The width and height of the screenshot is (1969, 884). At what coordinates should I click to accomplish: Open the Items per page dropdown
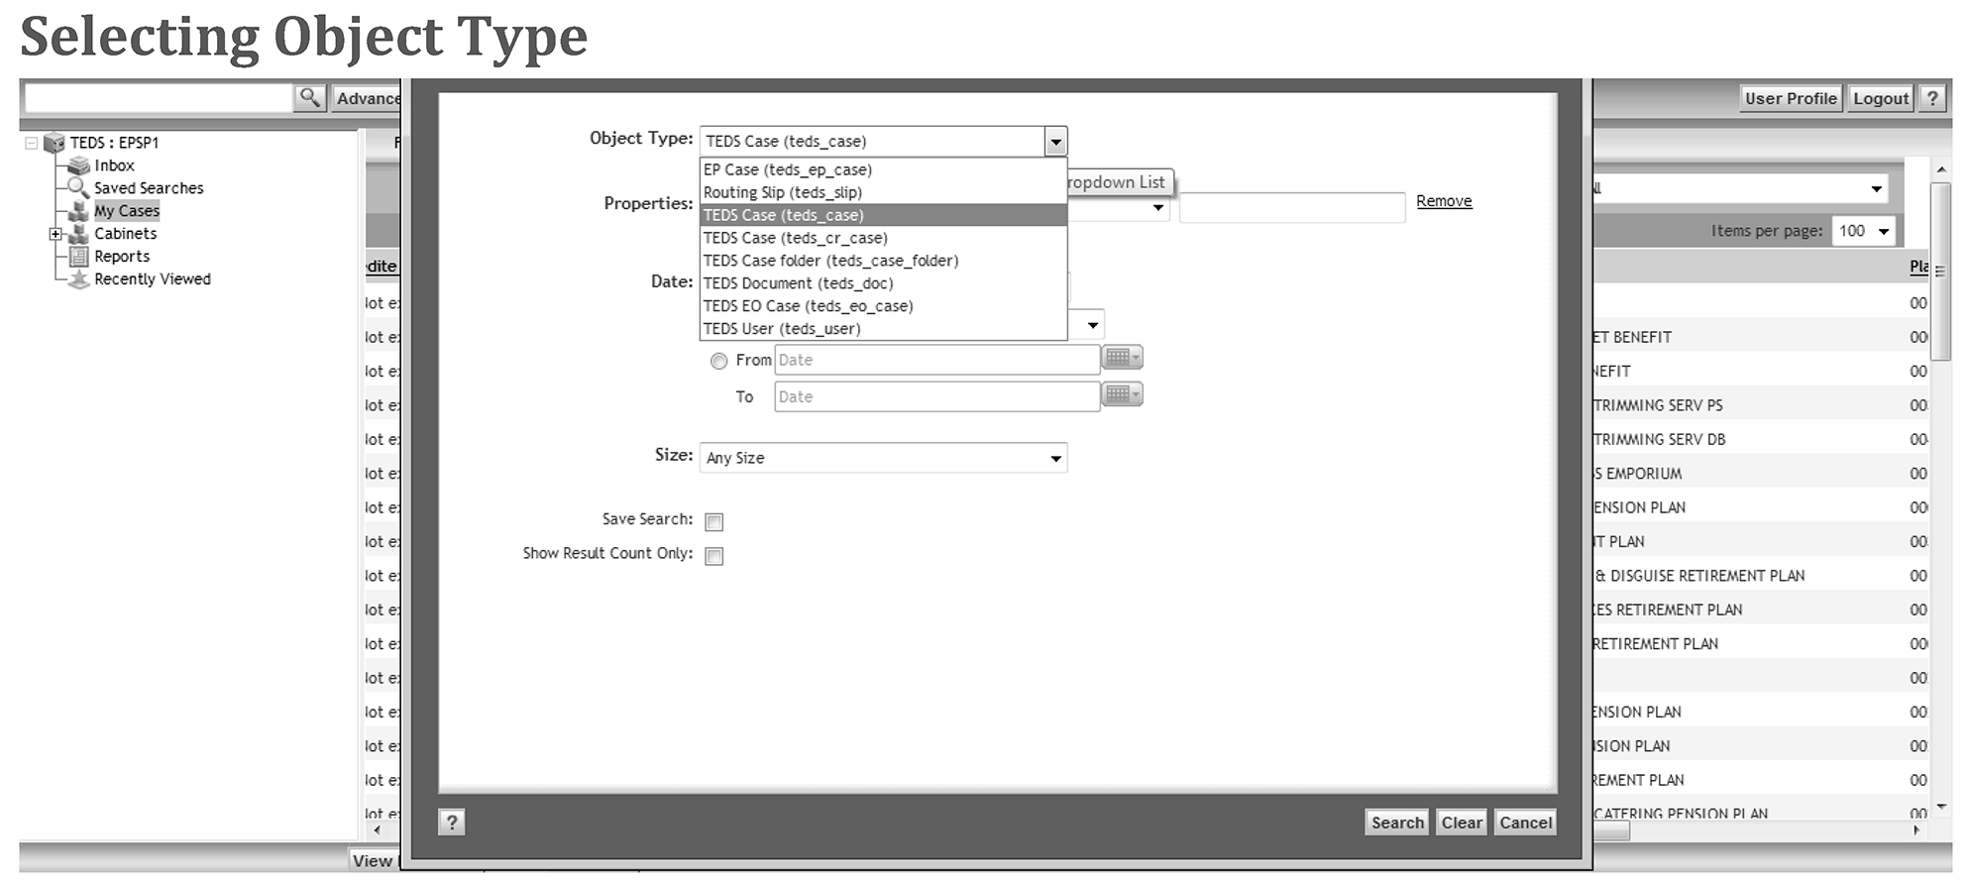point(1863,231)
